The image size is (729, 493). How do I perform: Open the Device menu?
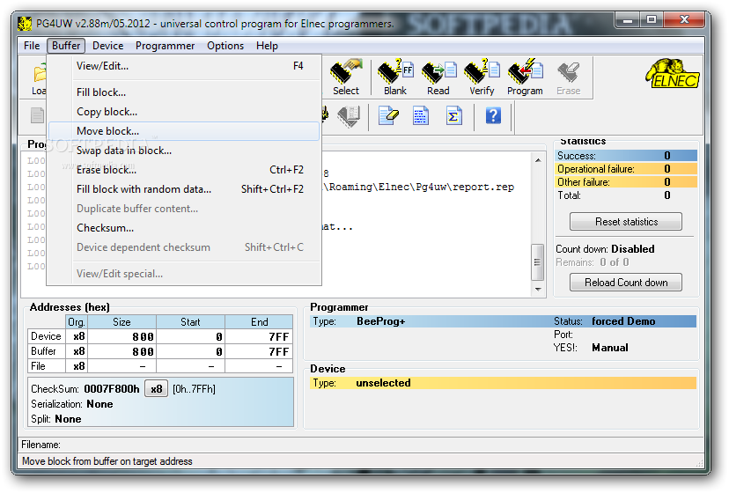[x=108, y=46]
